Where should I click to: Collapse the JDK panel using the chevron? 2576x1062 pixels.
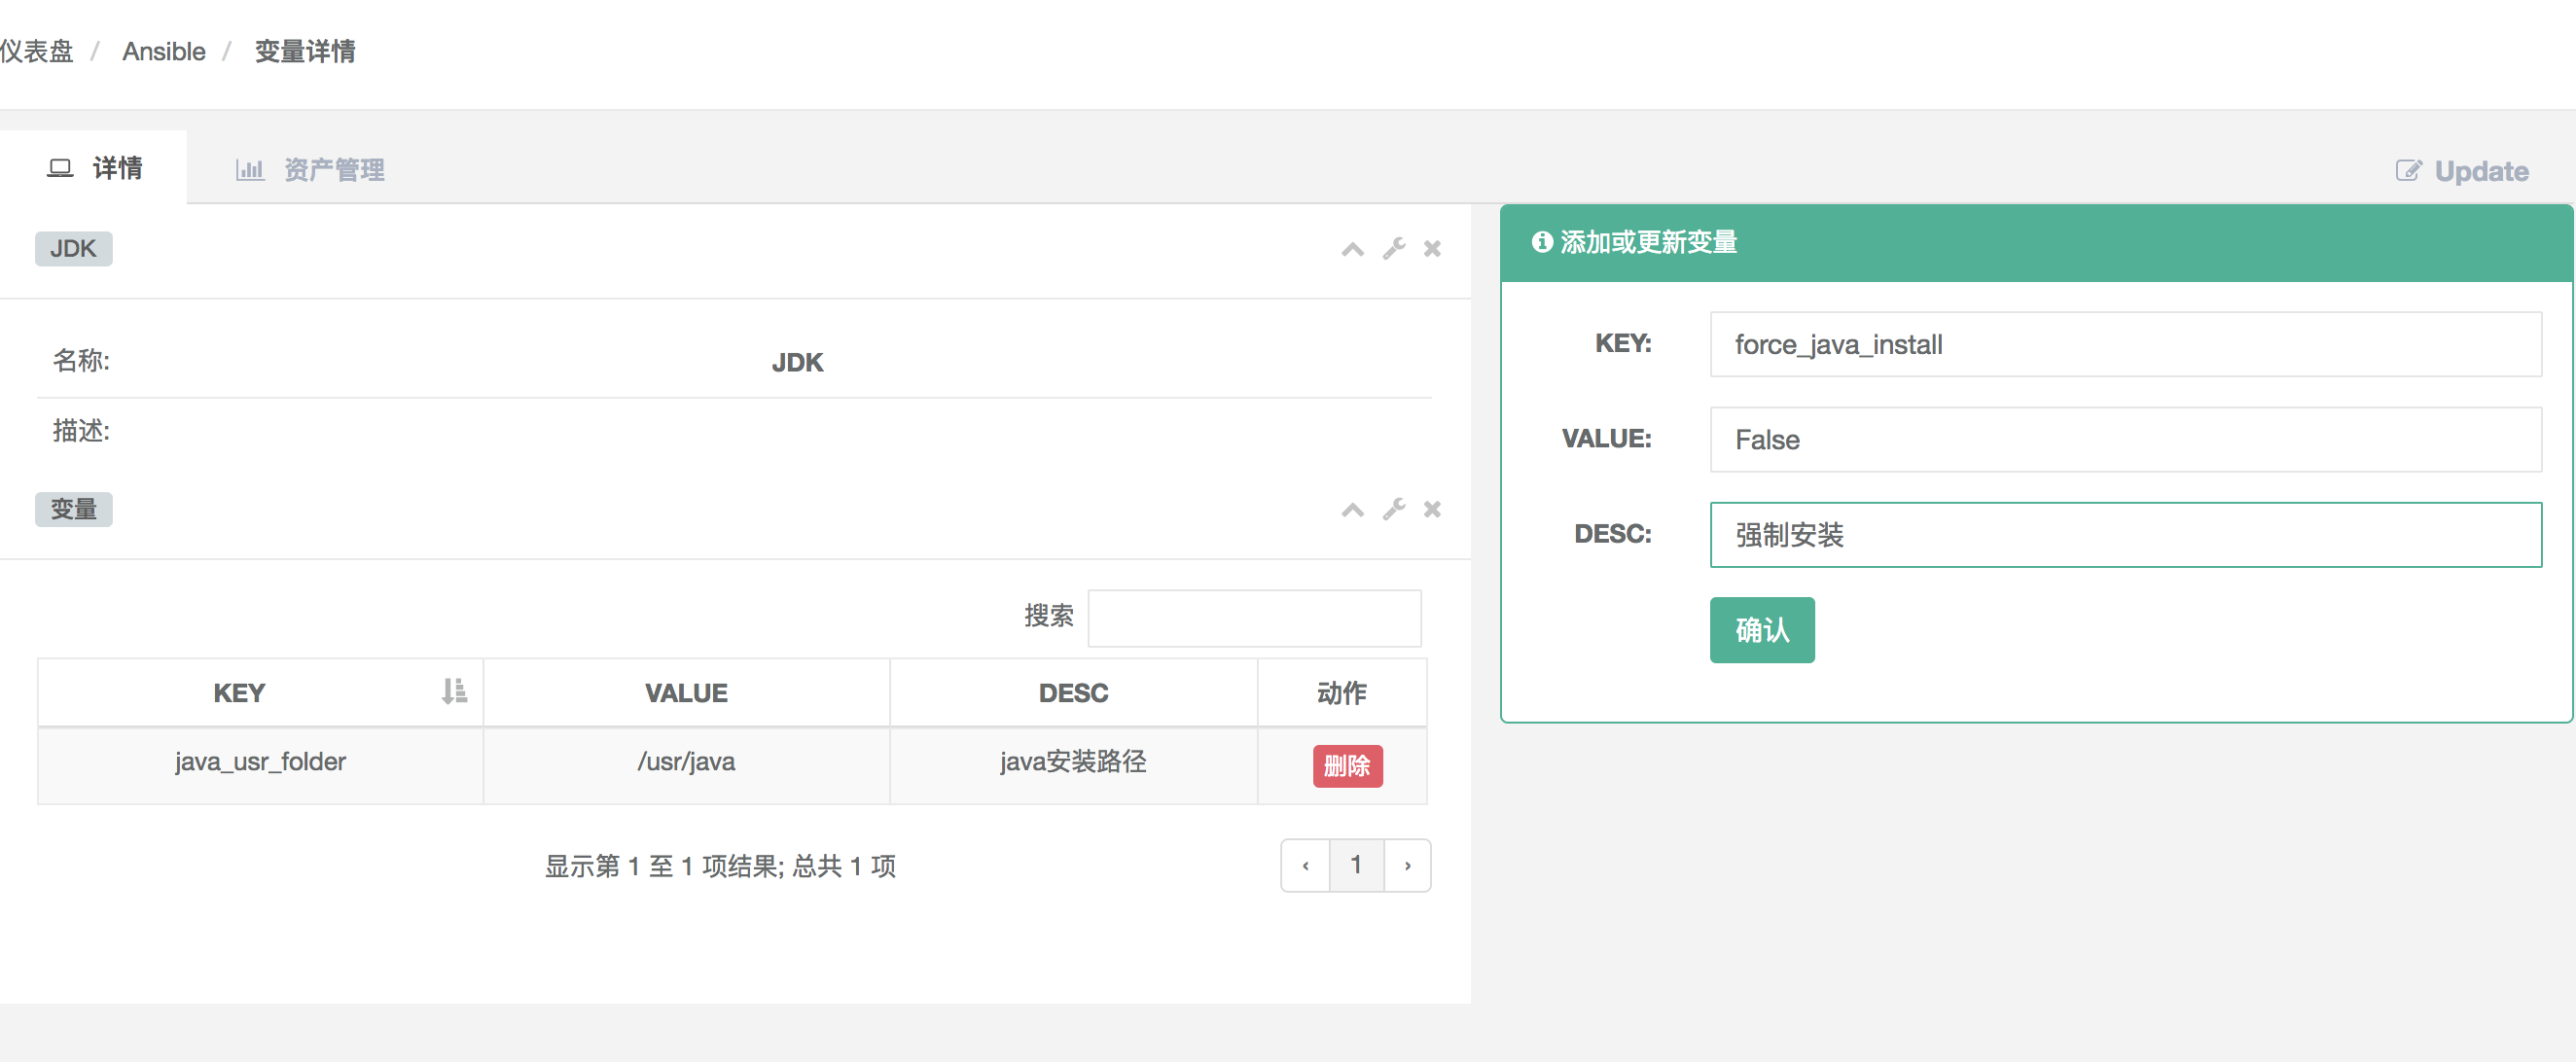[1354, 249]
